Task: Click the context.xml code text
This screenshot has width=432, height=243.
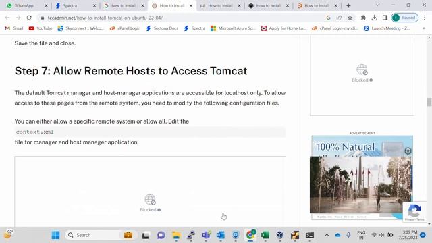Action: pos(34,132)
